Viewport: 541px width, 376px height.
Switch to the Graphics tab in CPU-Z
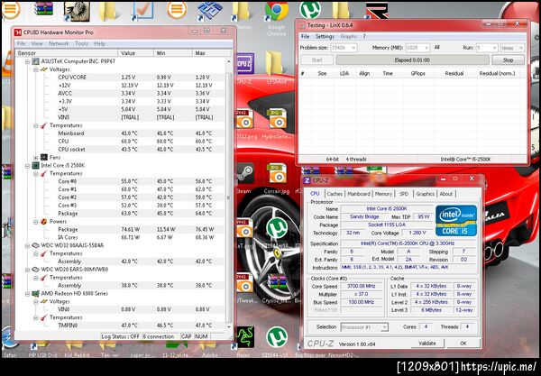[425, 194]
